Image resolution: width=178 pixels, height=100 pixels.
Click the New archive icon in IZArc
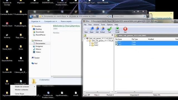tap(86, 30)
